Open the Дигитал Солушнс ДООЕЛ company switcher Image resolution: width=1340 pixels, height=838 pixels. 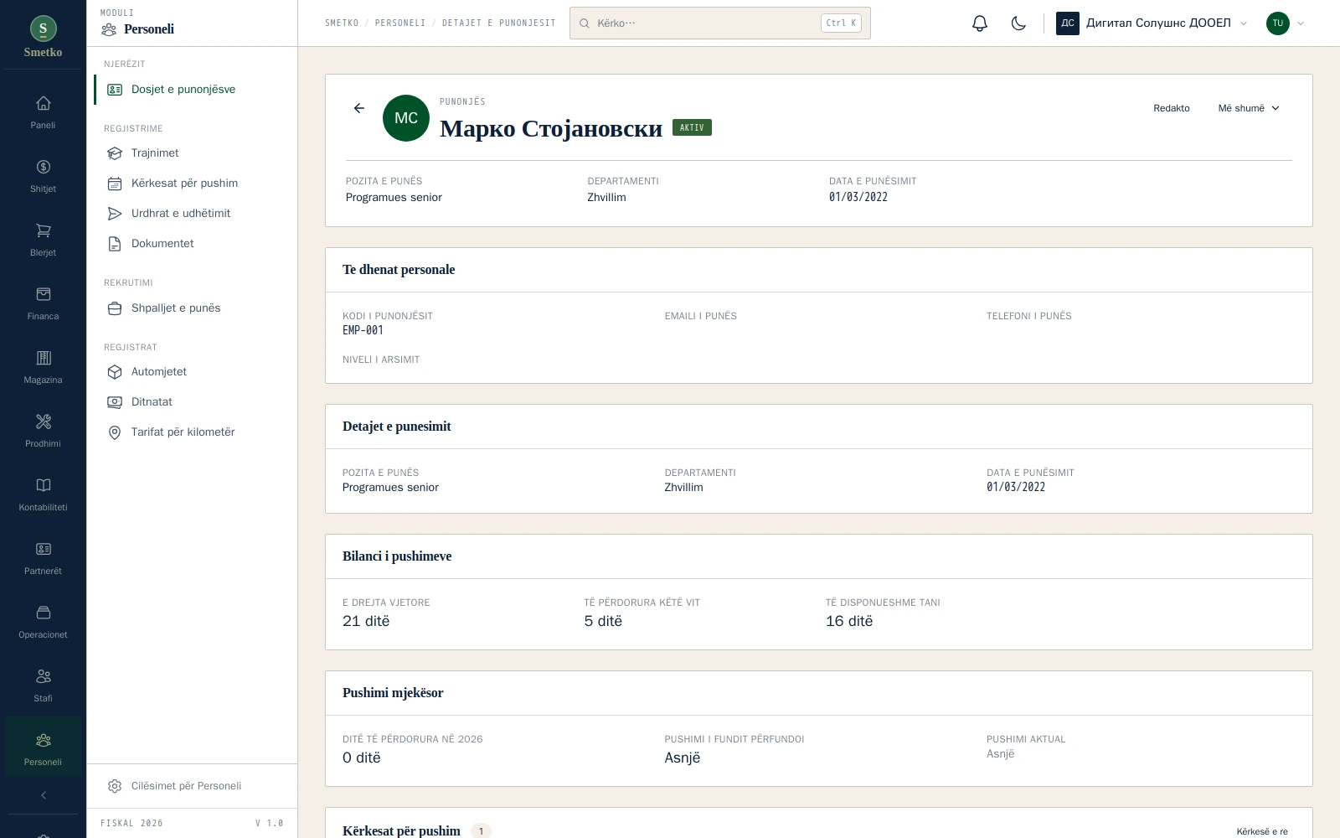[1152, 23]
